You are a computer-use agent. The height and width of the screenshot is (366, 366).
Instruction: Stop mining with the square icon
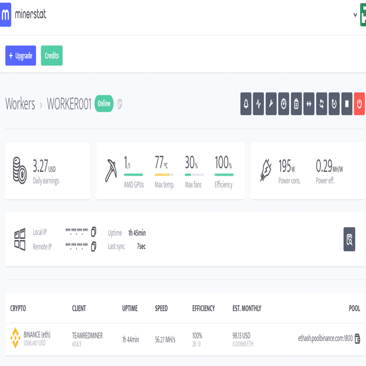[x=346, y=103]
